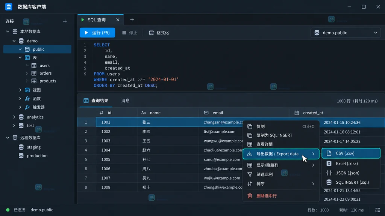Image resolution: width=385 pixels, height=216 pixels.
Task: Click the 停止 button
Action: coord(130,33)
